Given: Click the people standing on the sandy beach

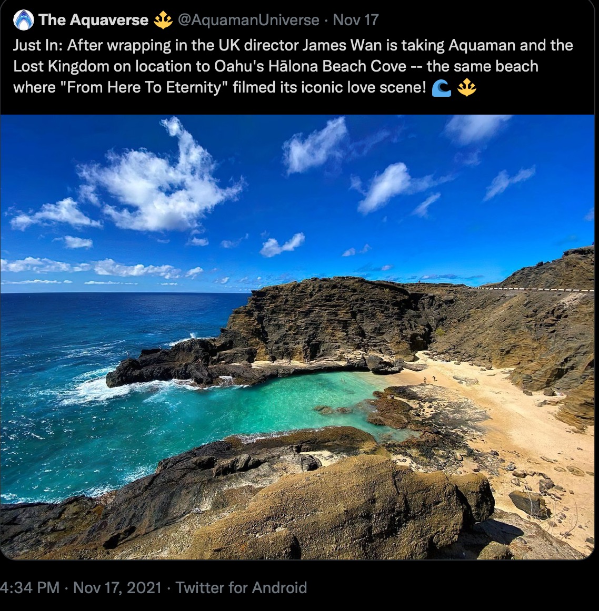Looking at the screenshot, I should (430, 380).
